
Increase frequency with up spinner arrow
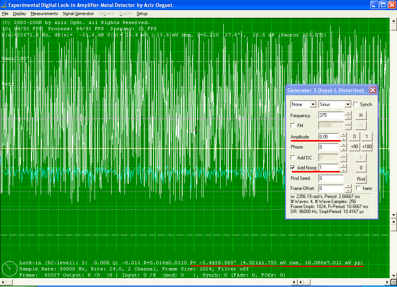click(348, 113)
